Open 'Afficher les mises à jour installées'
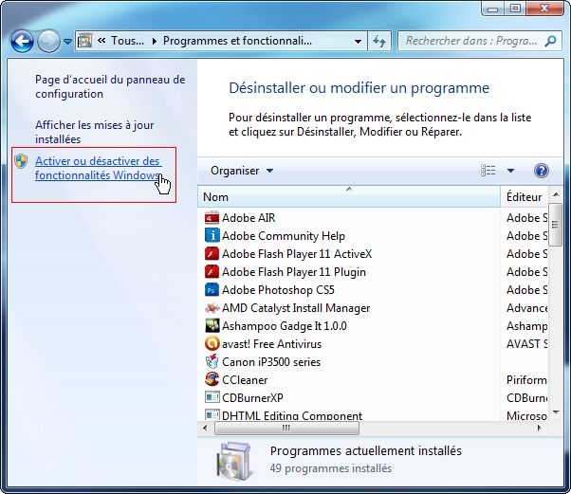The width and height of the screenshot is (571, 494). [x=94, y=132]
